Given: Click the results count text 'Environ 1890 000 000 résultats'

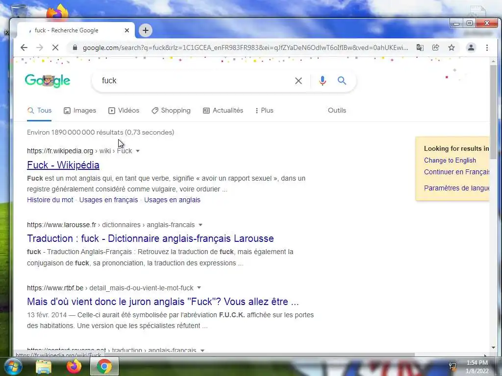Looking at the screenshot, I should pos(75,132).
